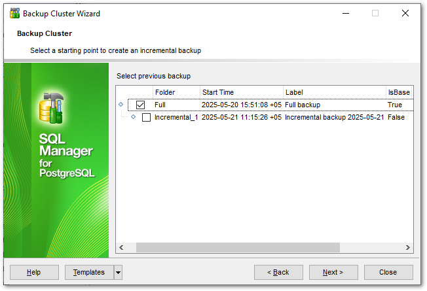Screen dimensions: 427x291
Task: Sort by the Folder column header
Action: click(176, 92)
